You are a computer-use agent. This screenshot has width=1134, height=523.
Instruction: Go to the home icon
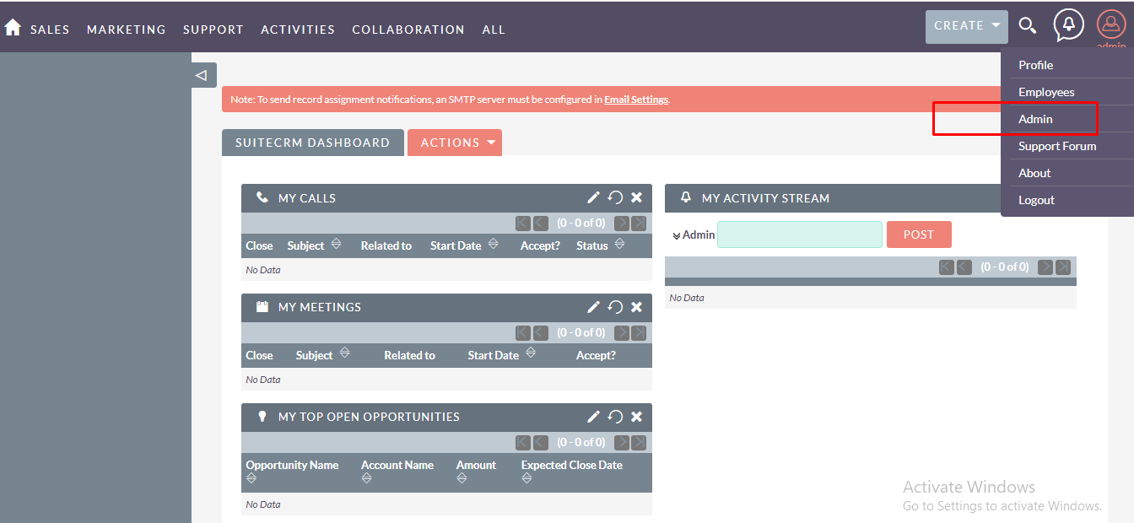coord(13,28)
